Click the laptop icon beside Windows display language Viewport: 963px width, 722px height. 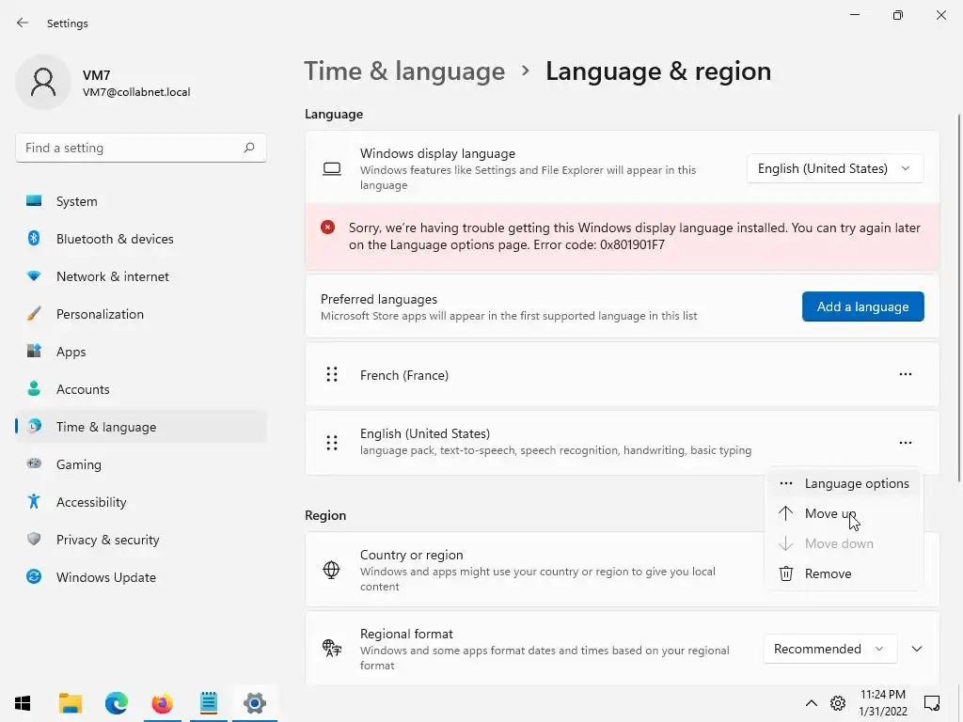[x=332, y=169]
